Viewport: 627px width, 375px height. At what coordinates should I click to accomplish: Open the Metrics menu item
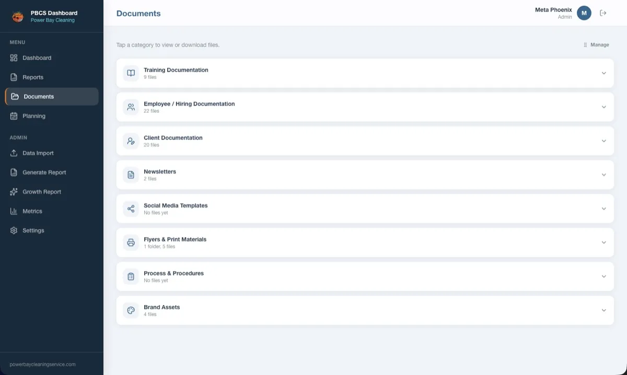coord(52,211)
